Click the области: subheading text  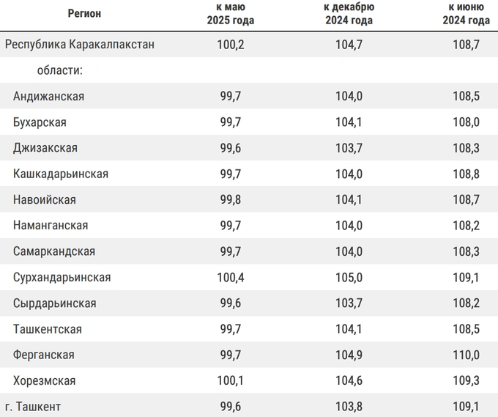click(60, 70)
